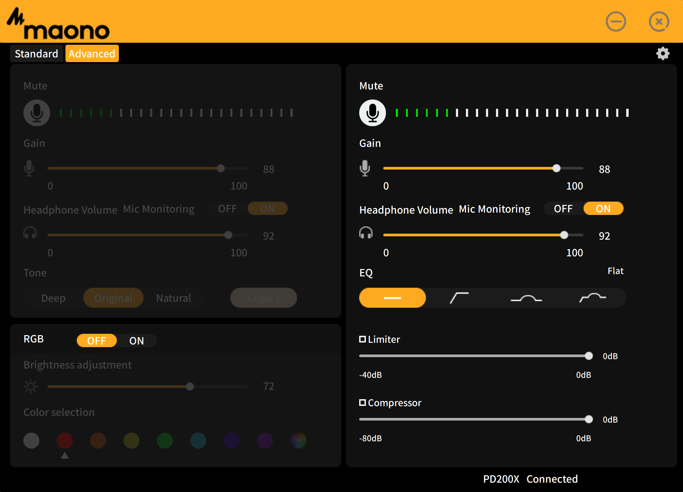The width and height of the screenshot is (683, 492).
Task: Choose the Original tone option
Action: [113, 298]
